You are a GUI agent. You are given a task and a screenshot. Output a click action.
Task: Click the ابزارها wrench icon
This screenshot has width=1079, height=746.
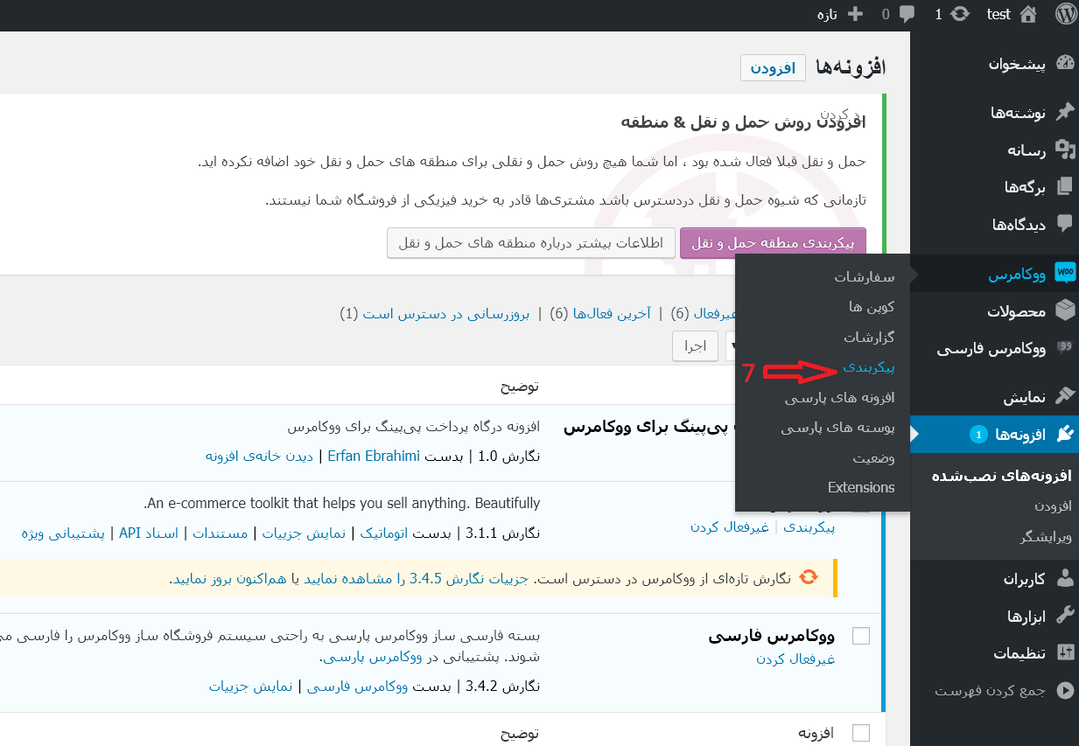(1064, 616)
